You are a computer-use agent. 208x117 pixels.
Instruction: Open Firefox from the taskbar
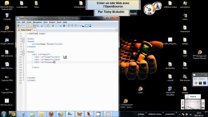click(51, 114)
